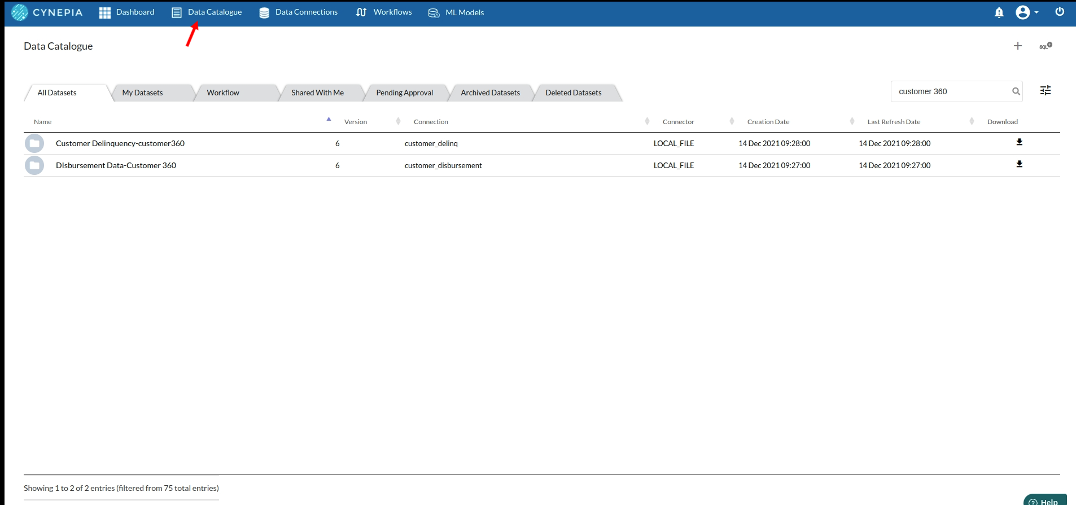
Task: Click the Data Connections database icon
Action: pos(264,12)
